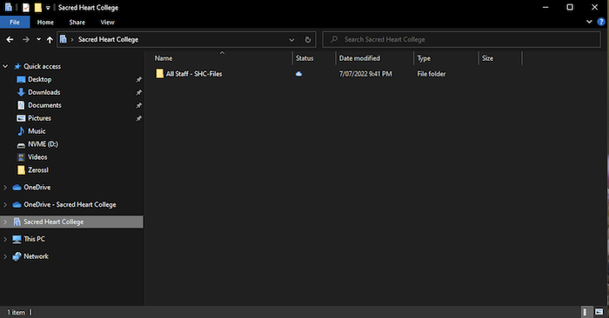Click the New folder quick access toolbar icon
The height and width of the screenshot is (318, 609).
pos(37,7)
